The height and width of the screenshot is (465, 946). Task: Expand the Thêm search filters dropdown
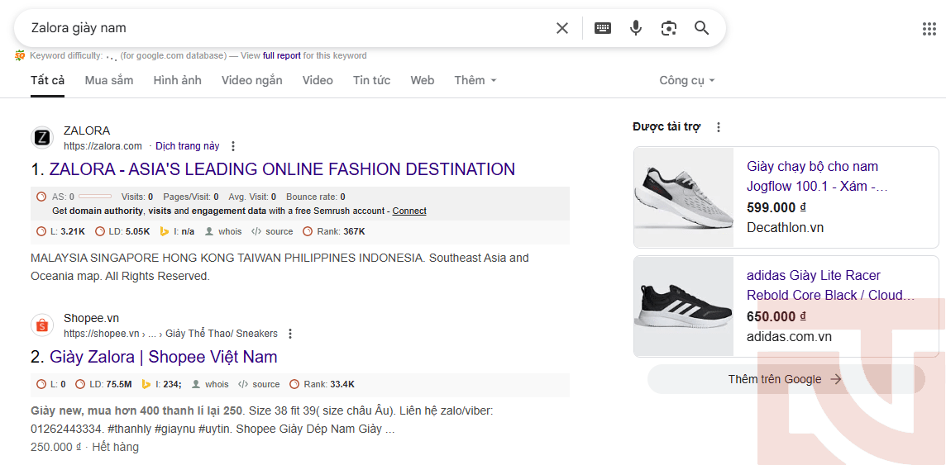475,80
